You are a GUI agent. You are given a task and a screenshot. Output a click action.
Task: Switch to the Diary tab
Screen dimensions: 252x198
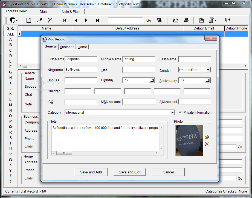[44, 12]
